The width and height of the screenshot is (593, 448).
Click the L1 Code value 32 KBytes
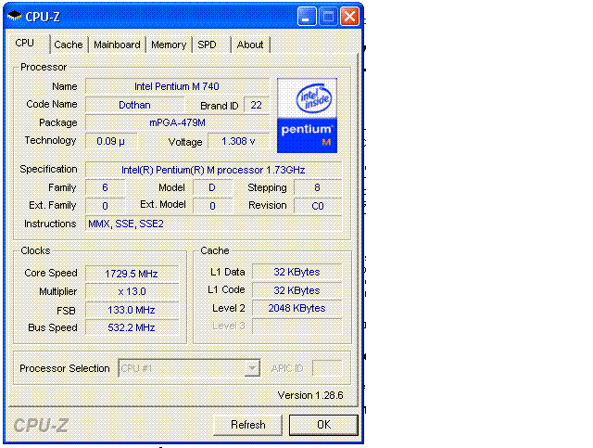[296, 290]
